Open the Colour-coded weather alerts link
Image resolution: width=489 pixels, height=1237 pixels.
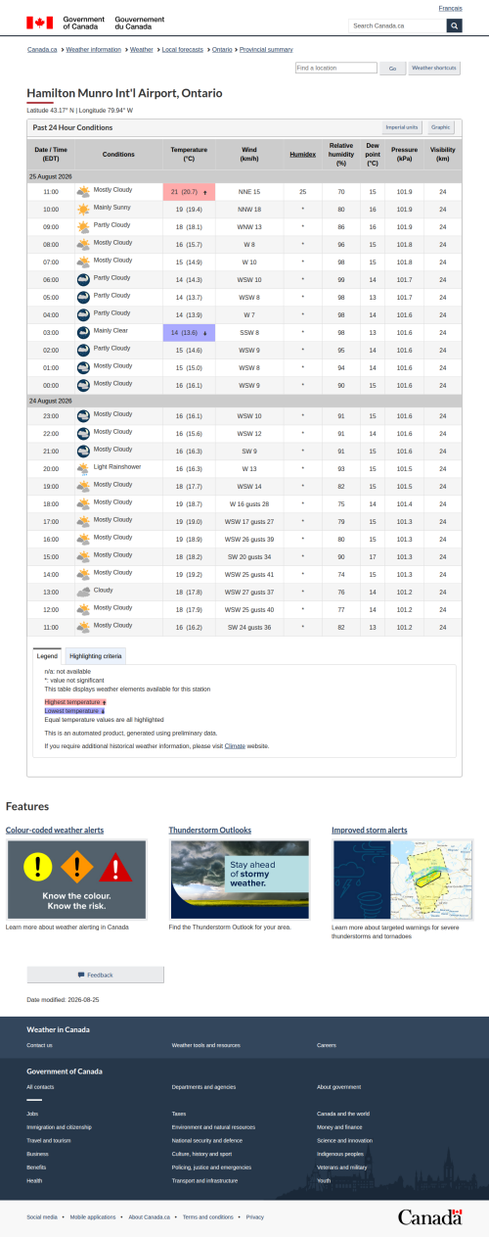(x=55, y=830)
